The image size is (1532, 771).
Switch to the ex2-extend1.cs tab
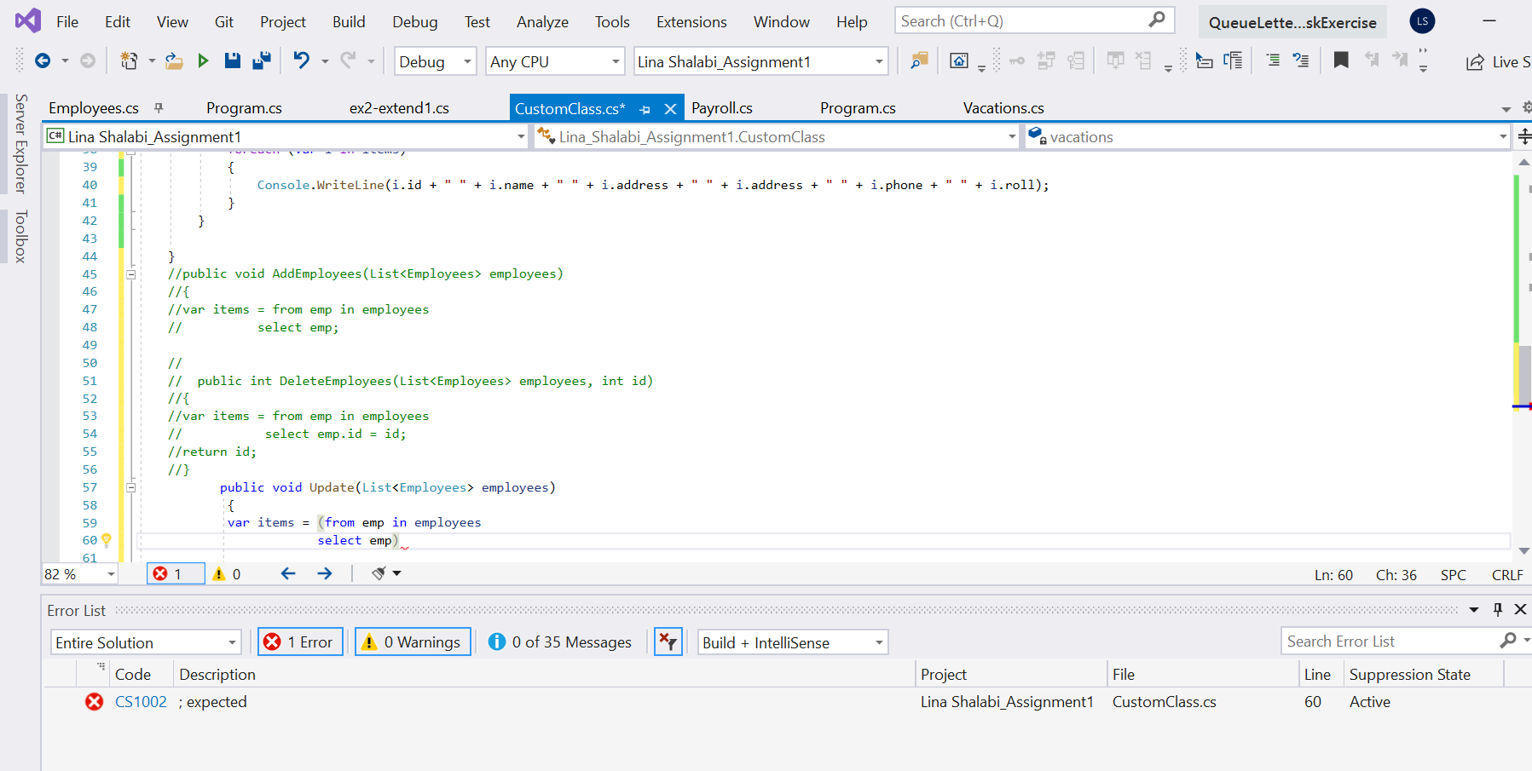(x=399, y=108)
